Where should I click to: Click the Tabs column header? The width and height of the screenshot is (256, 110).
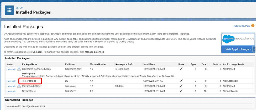coord(204,64)
